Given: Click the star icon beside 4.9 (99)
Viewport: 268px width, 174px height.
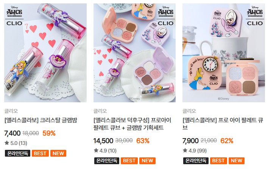Looking at the screenshot, I should point(185,150).
